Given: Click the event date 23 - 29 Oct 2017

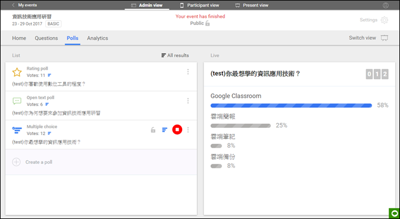Looking at the screenshot, I should pos(28,24).
